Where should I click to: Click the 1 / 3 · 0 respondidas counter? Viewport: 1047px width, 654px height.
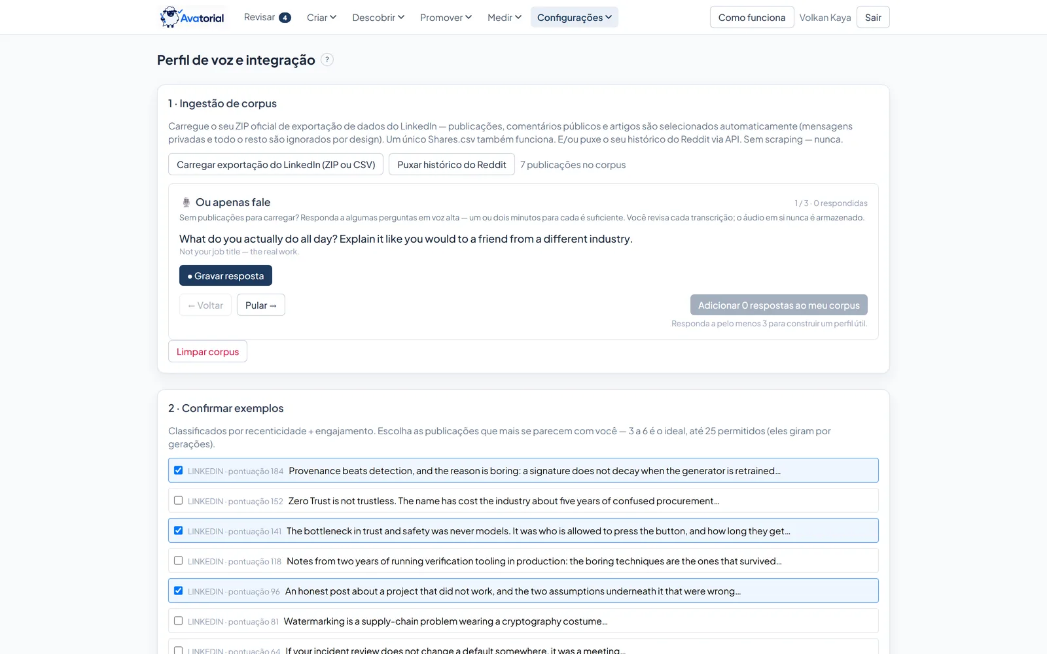pyautogui.click(x=831, y=203)
